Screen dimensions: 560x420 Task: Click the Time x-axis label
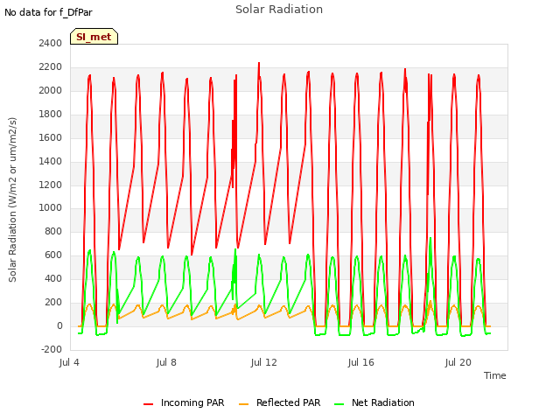point(495,375)
